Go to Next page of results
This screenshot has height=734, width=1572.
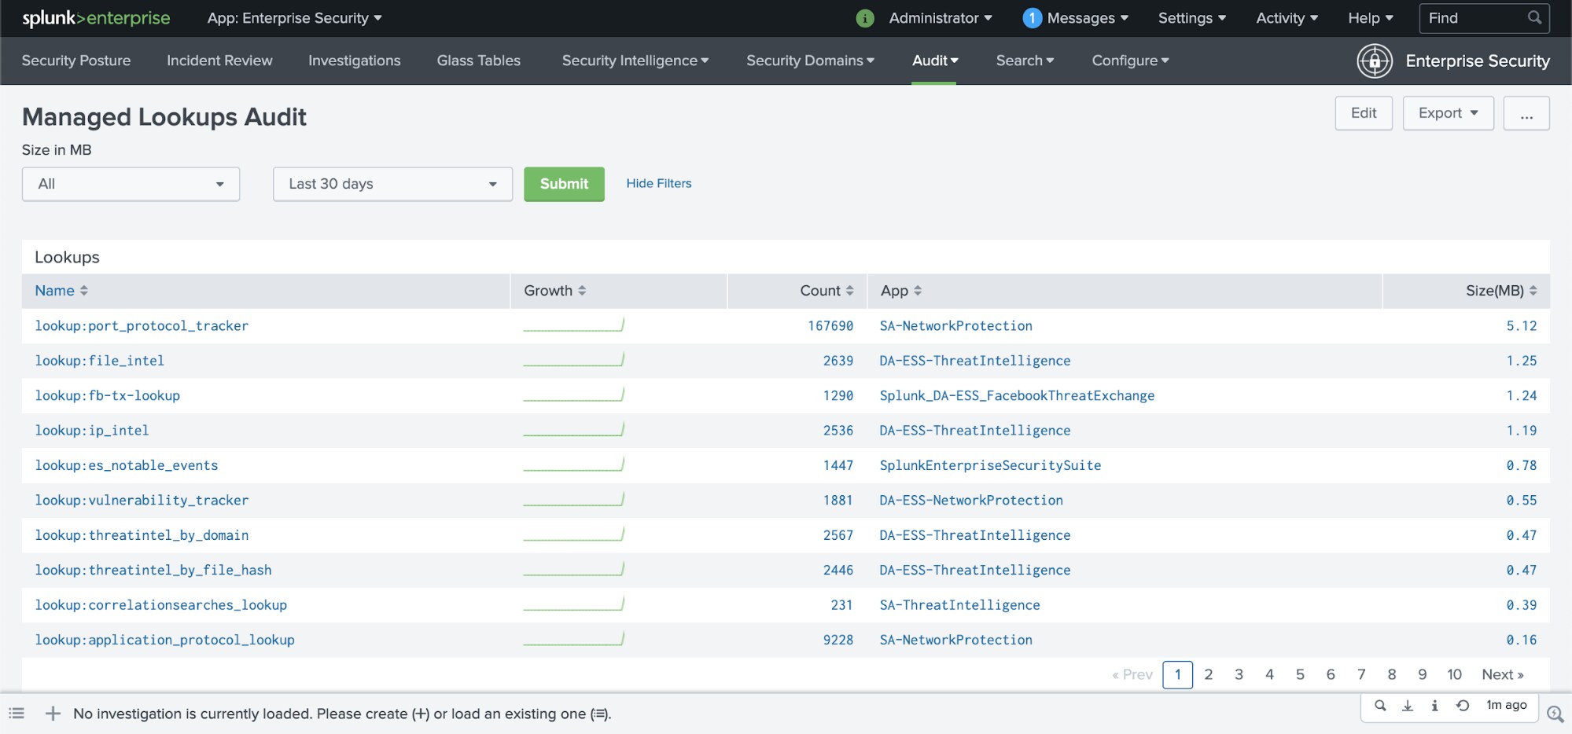click(1502, 674)
